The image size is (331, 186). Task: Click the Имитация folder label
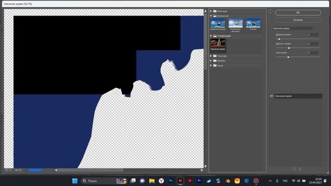[x=222, y=11]
